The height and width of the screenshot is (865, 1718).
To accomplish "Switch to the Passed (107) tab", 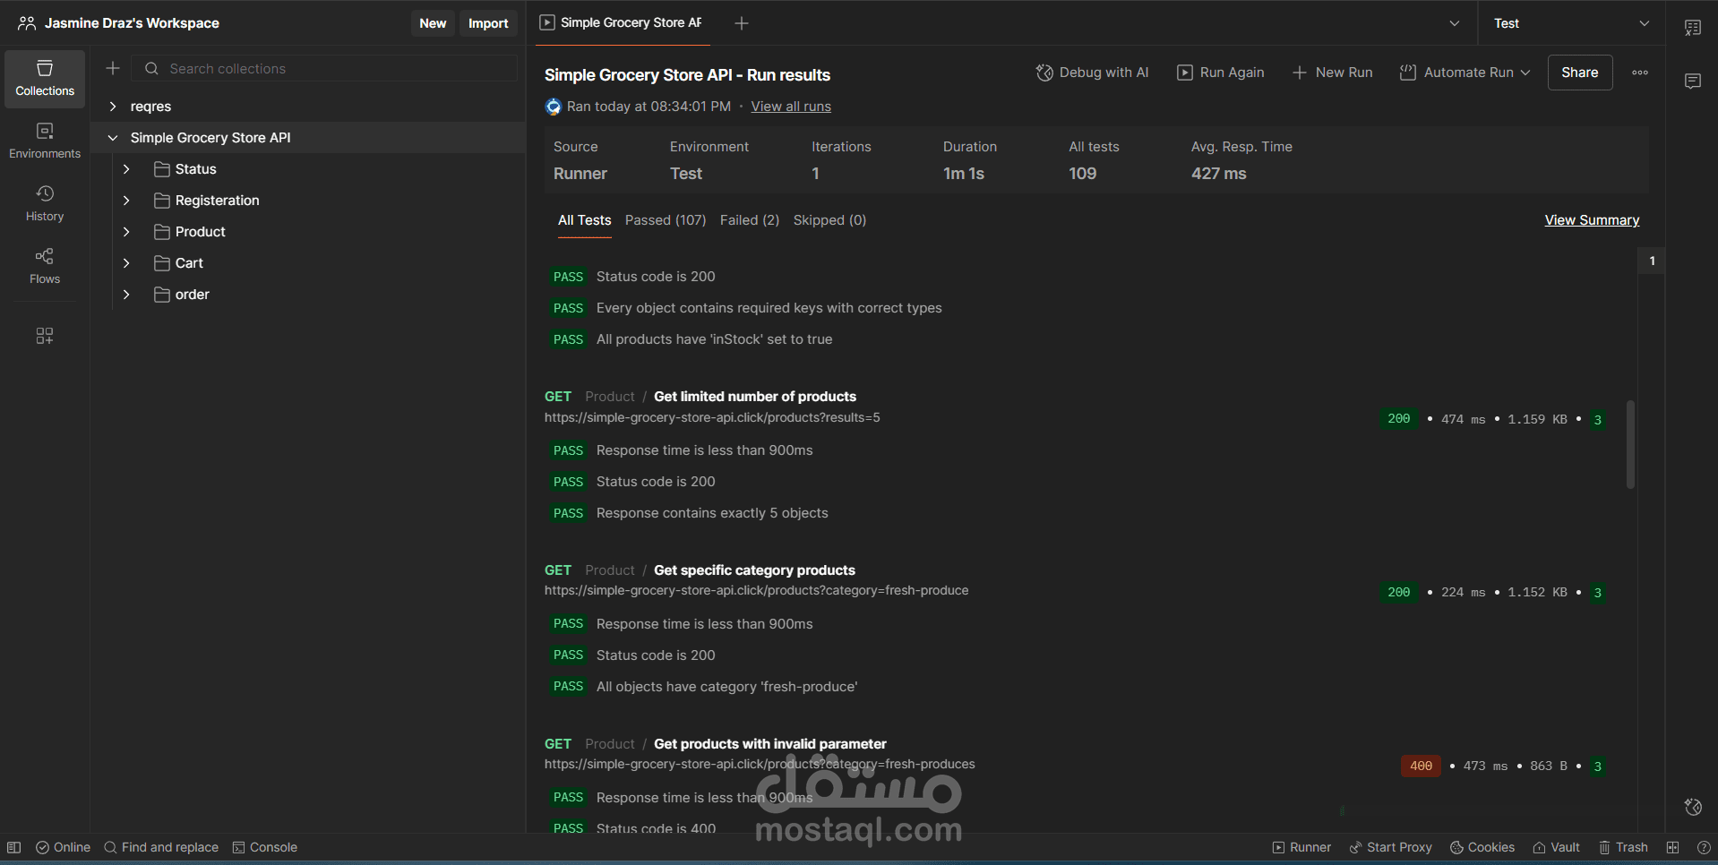I will pyautogui.click(x=666, y=220).
